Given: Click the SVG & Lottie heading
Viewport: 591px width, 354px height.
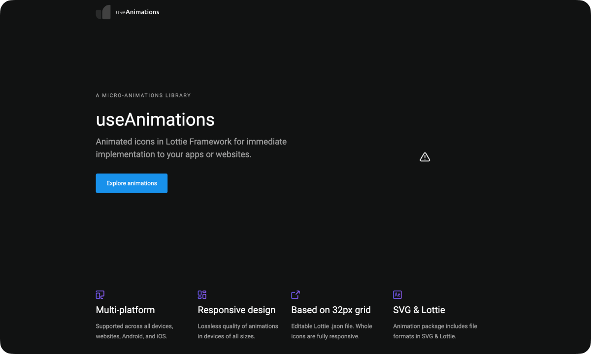Looking at the screenshot, I should click(419, 310).
